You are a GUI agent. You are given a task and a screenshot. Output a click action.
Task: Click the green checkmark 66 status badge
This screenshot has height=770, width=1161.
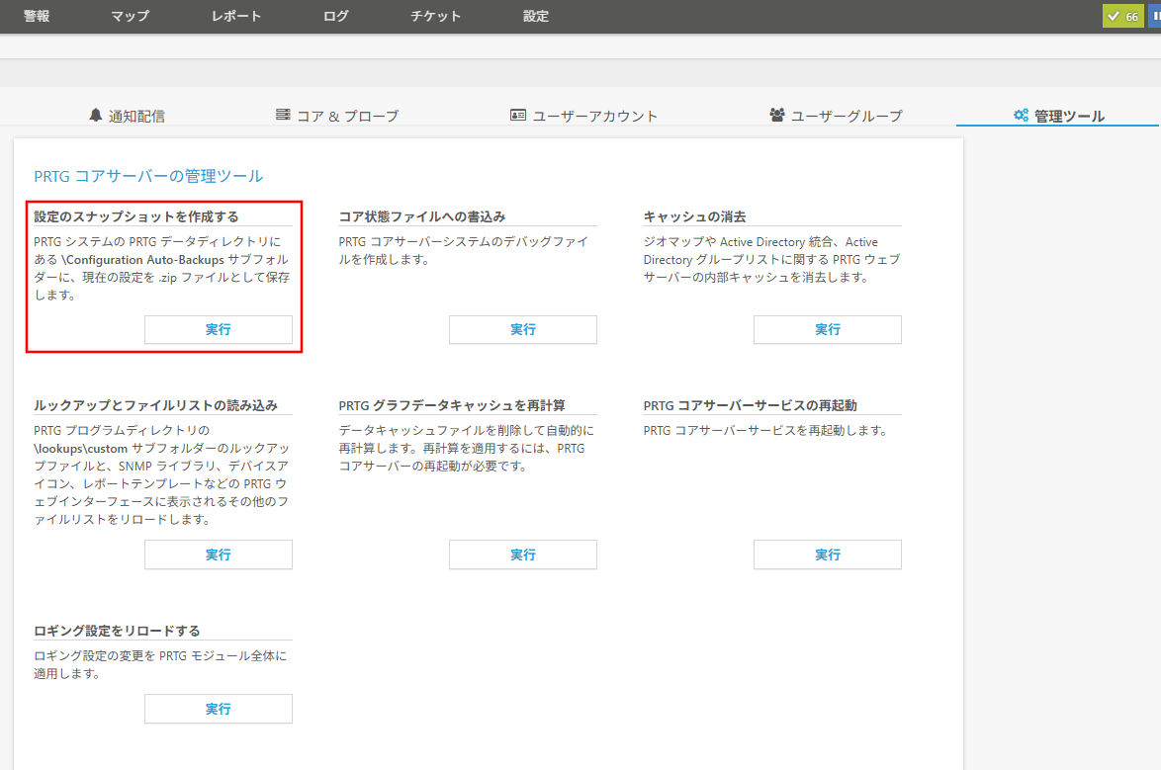pyautogui.click(x=1123, y=16)
